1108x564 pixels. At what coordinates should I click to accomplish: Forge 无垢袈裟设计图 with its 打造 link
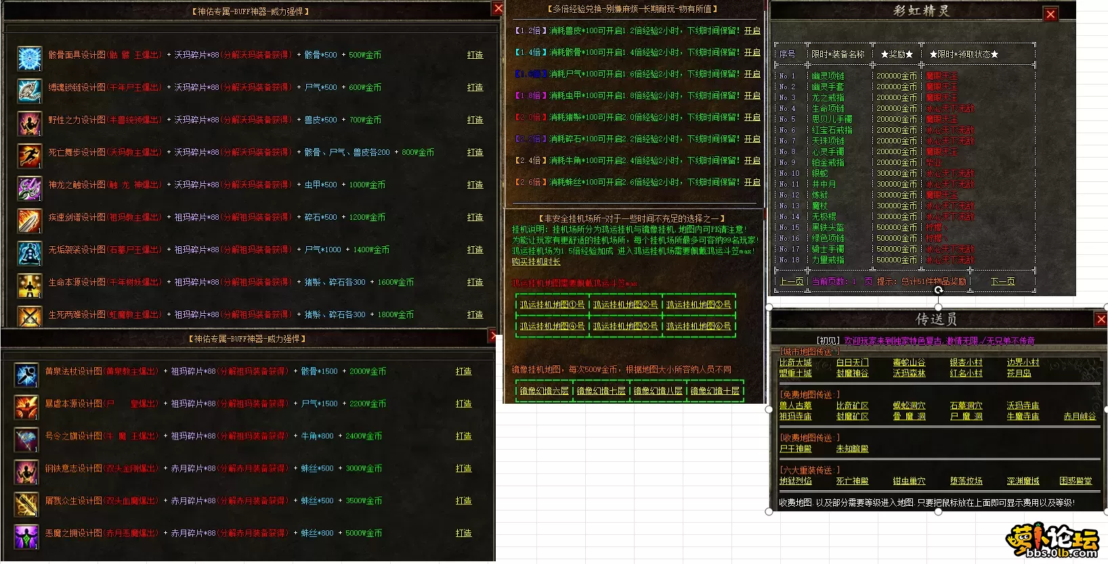coord(475,250)
